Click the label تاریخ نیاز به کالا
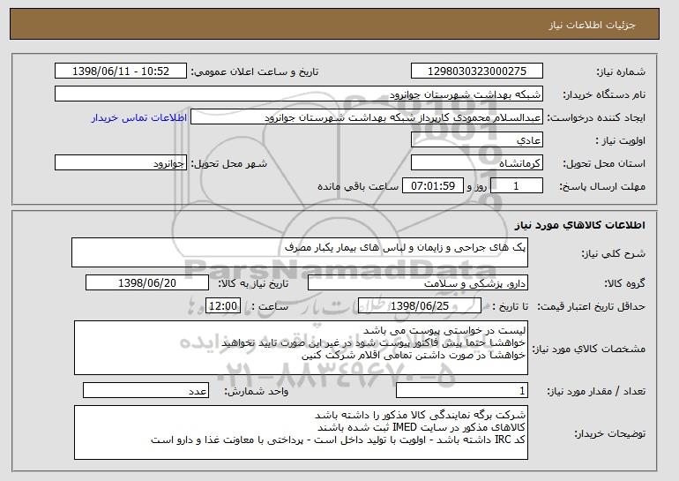This screenshot has height=481, width=679. [253, 283]
